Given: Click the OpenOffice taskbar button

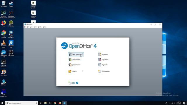Looking at the screenshot, I should [65, 103].
